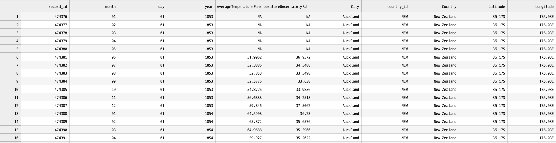
Task: Click record_id cell 474381
Action: tap(45, 57)
